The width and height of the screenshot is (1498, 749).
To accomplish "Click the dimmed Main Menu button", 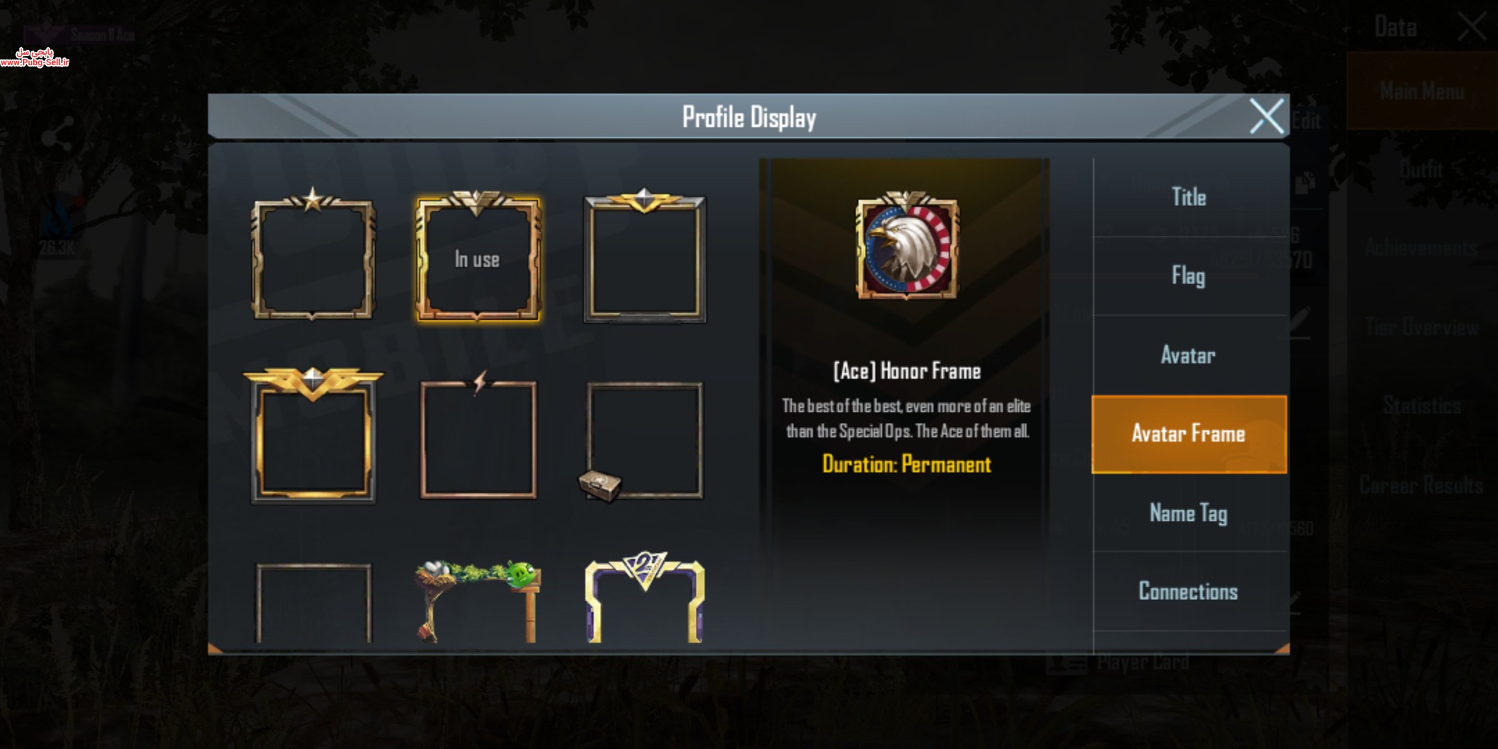I will 1422,91.
